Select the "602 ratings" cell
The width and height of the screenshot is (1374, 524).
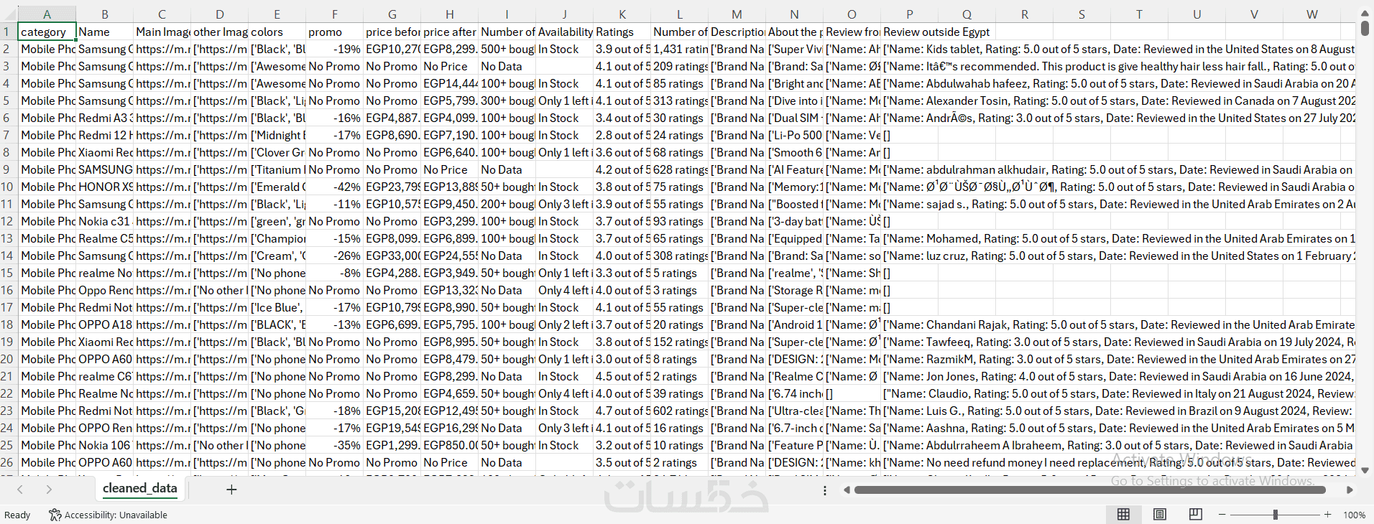[x=679, y=411]
